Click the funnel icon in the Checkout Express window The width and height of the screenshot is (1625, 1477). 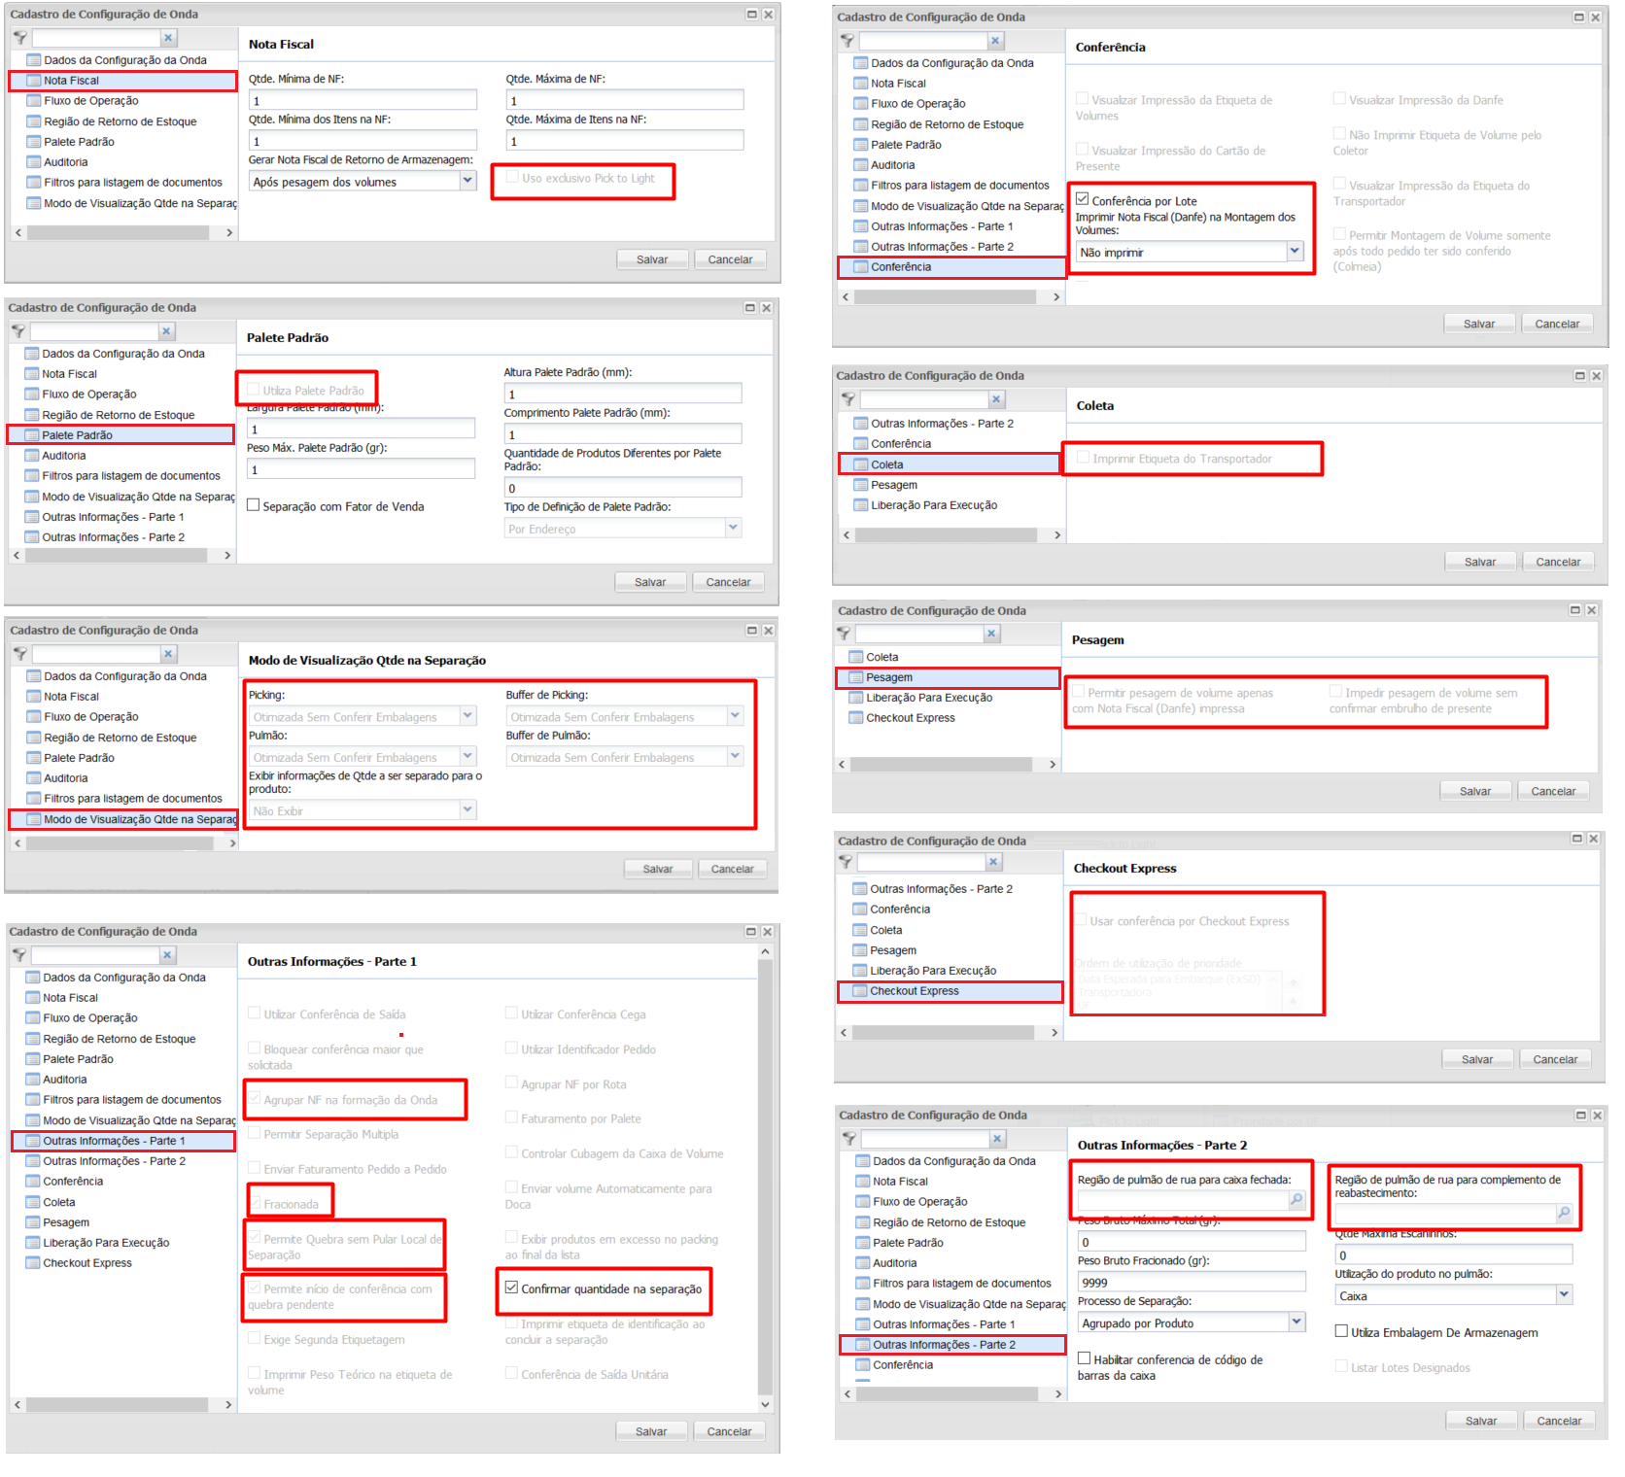846,862
